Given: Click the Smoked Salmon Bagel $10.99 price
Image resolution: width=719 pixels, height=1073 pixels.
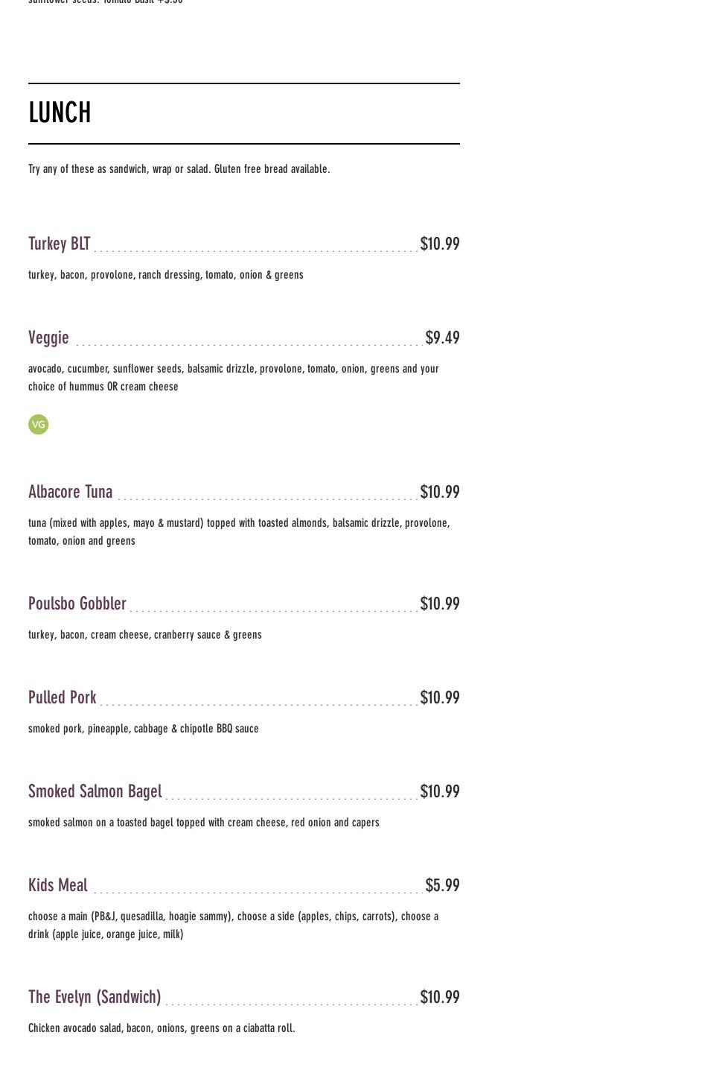Looking at the screenshot, I should click(x=440, y=792).
